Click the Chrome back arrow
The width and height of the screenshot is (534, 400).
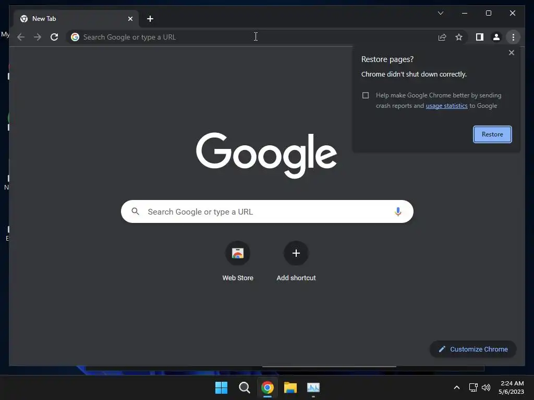click(x=21, y=37)
